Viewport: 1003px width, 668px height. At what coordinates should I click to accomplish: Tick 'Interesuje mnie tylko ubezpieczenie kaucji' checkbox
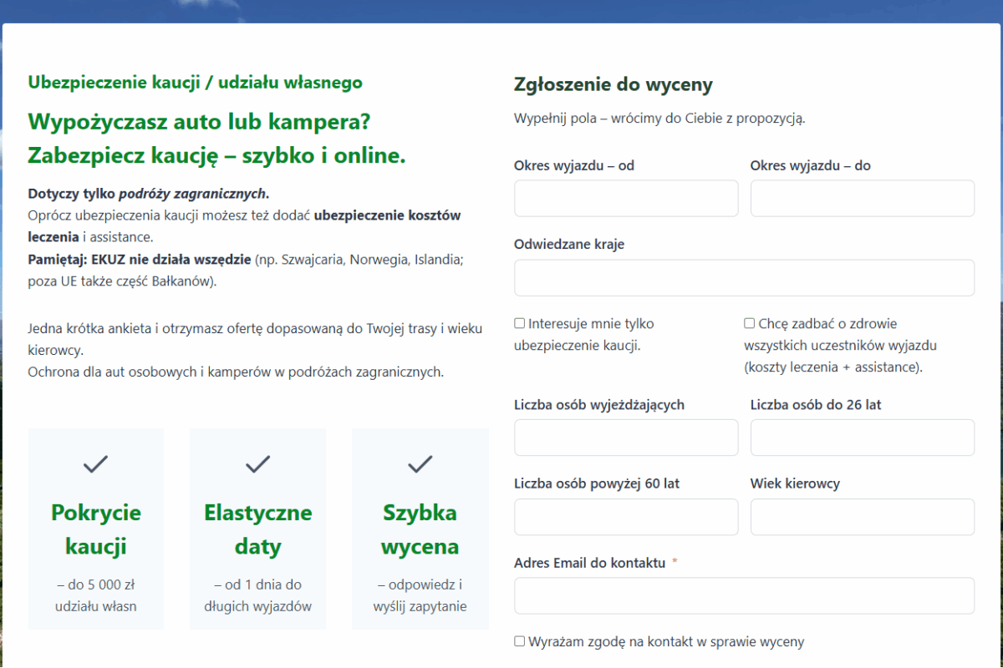tap(520, 323)
